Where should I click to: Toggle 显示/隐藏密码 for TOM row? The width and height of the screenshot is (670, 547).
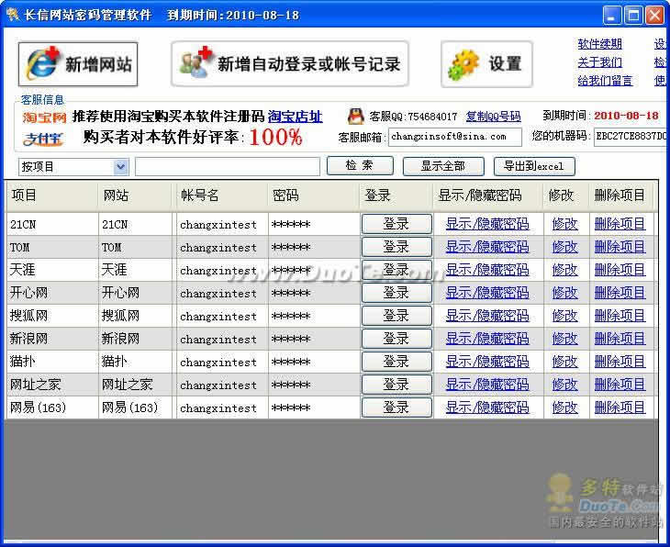pos(487,247)
